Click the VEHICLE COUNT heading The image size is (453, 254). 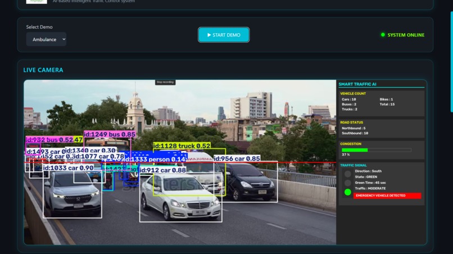(353, 94)
